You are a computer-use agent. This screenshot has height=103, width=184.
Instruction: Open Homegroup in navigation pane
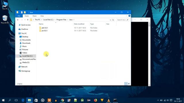(x=26, y=71)
